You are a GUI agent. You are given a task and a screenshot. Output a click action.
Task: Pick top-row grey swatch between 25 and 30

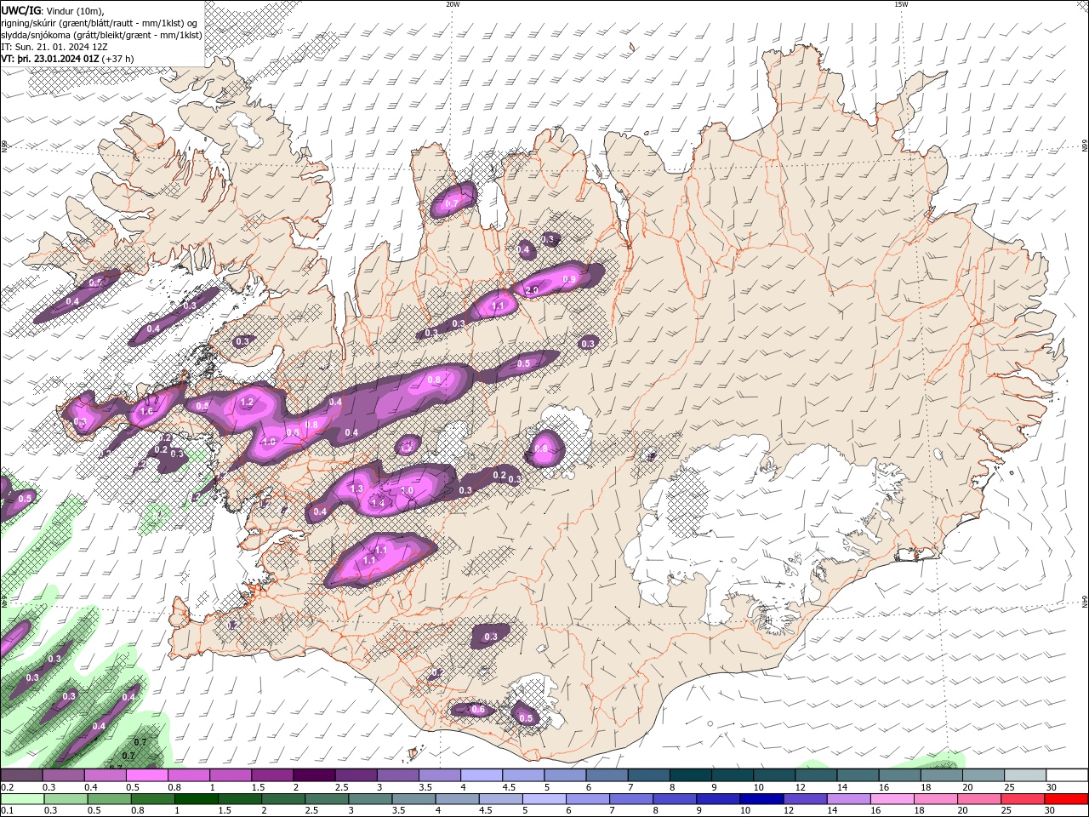[1026, 775]
